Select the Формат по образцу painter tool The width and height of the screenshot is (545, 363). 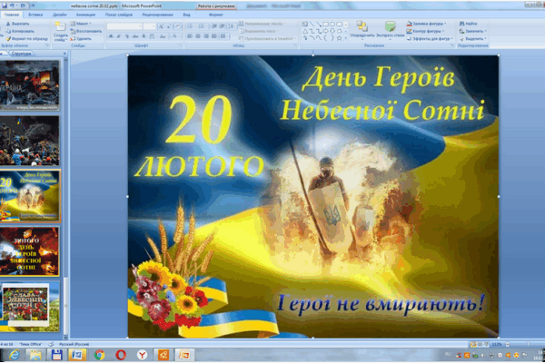click(x=27, y=38)
